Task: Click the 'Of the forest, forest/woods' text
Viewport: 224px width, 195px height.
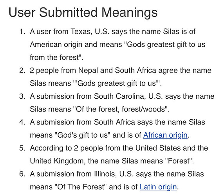Action: [x=121, y=109]
